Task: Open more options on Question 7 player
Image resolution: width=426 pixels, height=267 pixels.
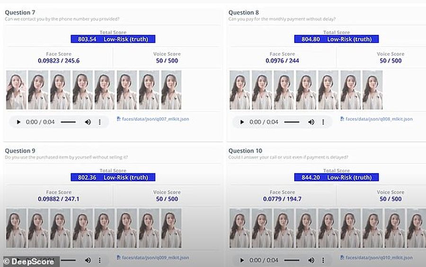Action: 100,122
